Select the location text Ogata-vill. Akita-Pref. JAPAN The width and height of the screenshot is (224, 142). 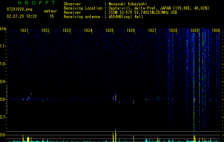coord(140,8)
